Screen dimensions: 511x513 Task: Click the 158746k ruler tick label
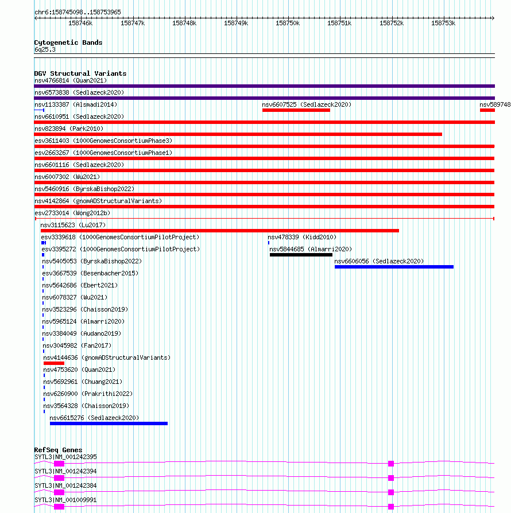pyautogui.click(x=80, y=23)
